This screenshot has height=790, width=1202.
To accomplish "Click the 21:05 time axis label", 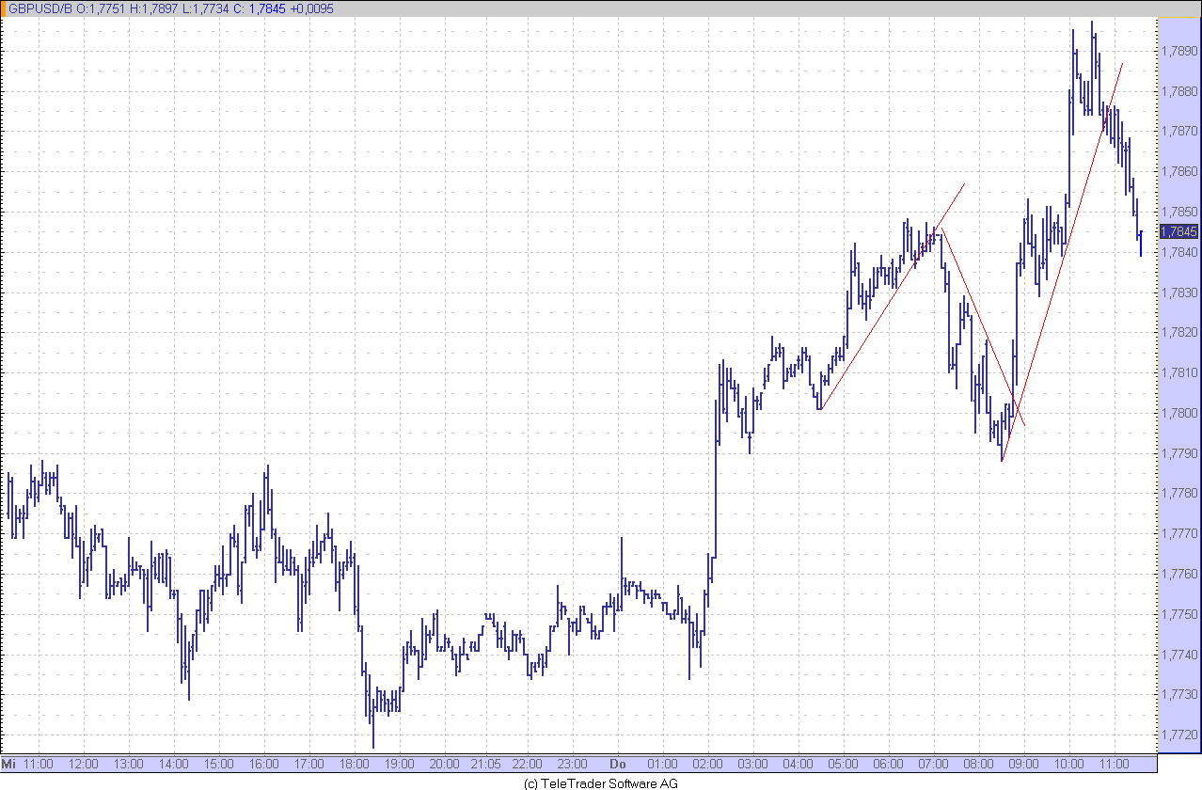I will tap(485, 763).
